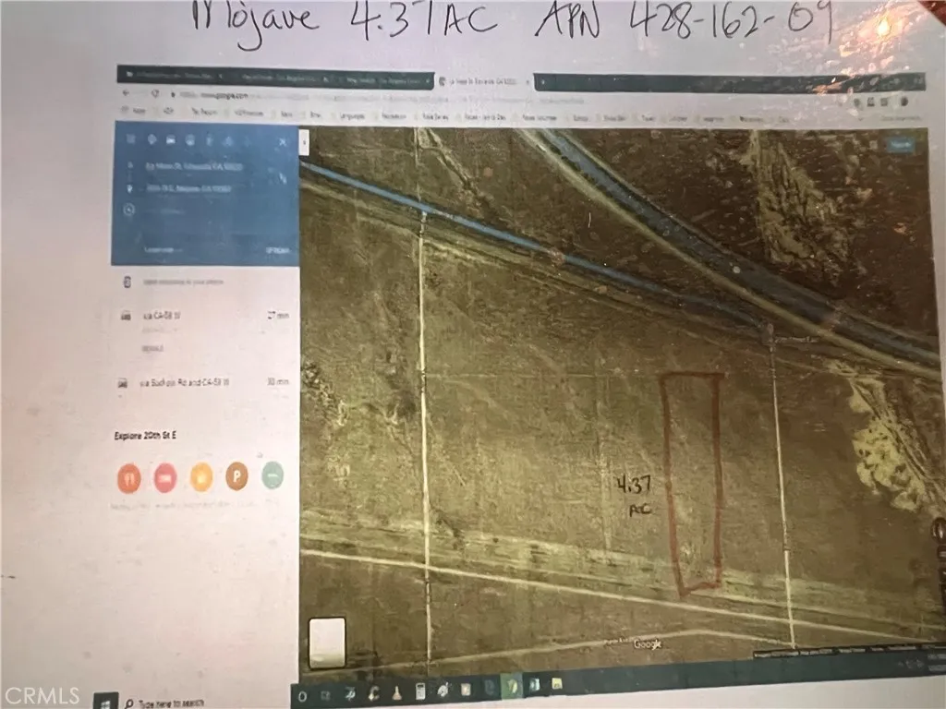
Task: Click the Restaurants explore icon
Action: coord(128,477)
